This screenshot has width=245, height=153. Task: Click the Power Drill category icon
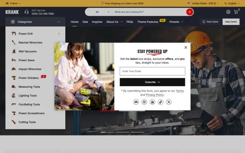pos(14,33)
